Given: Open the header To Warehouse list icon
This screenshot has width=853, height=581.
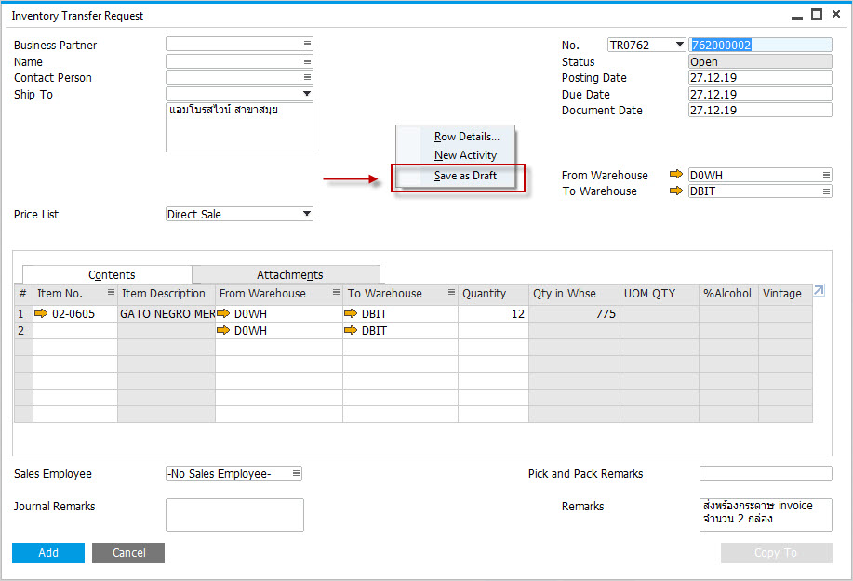Looking at the screenshot, I should pos(826,191).
